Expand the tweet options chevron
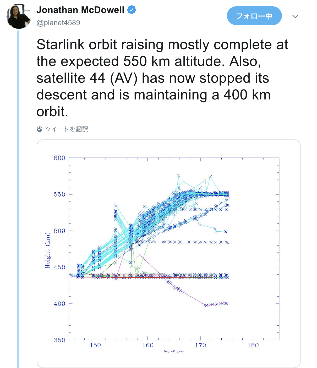The width and height of the screenshot is (317, 368). coord(295,16)
